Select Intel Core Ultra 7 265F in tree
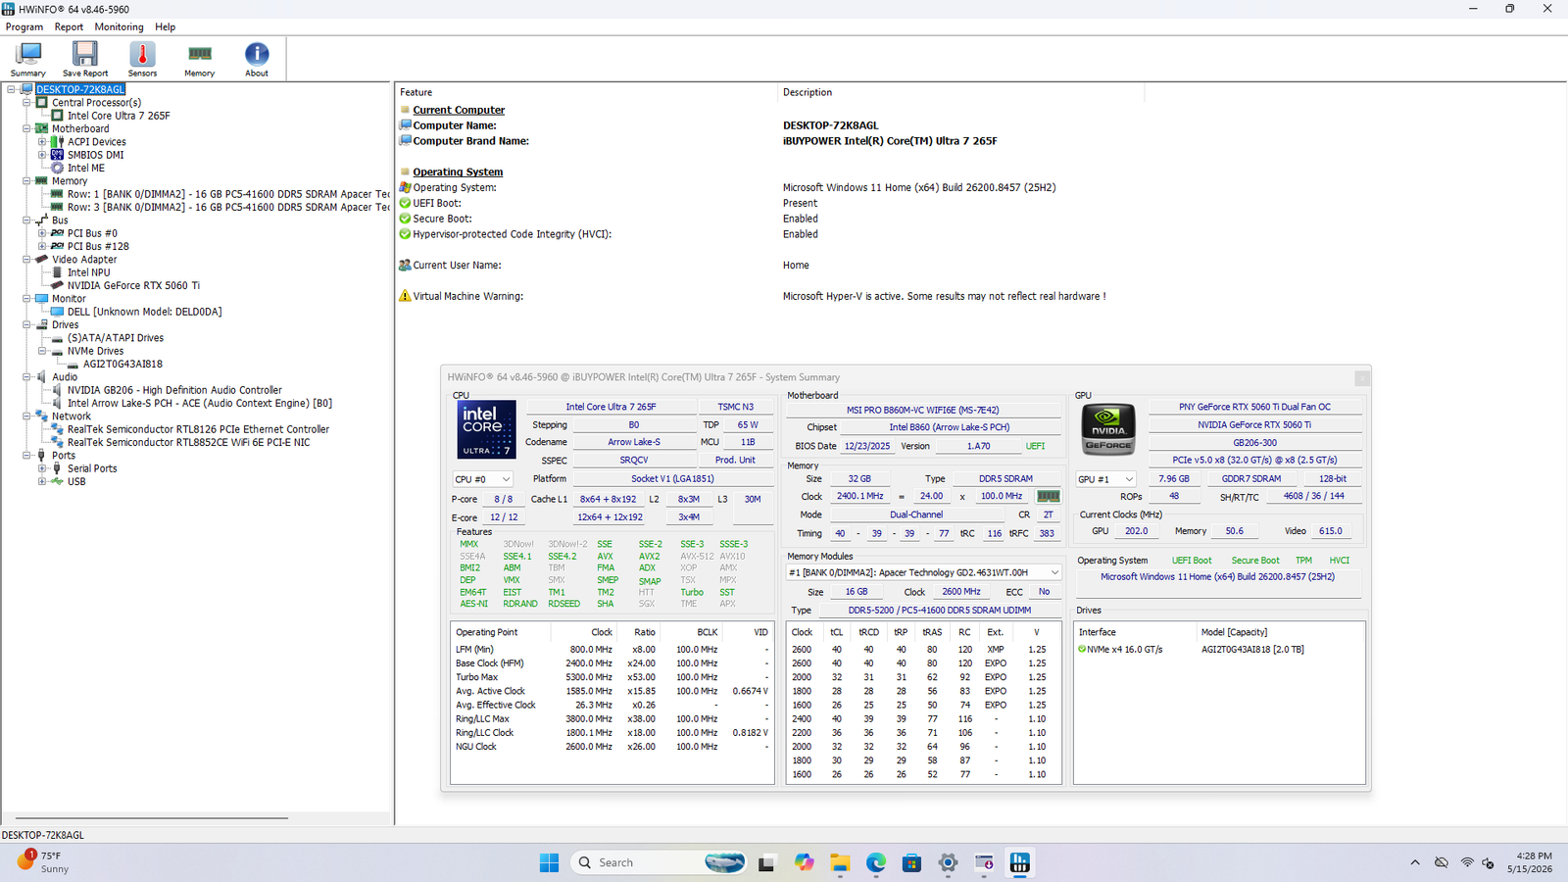1568x882 pixels. (x=119, y=116)
